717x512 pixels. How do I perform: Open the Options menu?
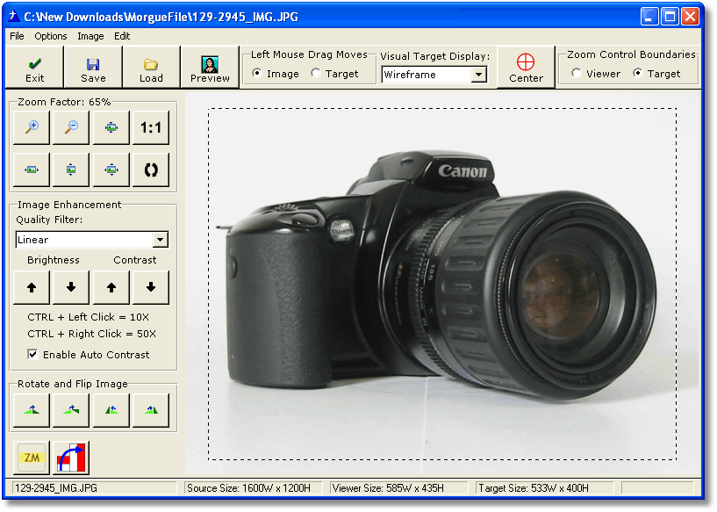51,36
